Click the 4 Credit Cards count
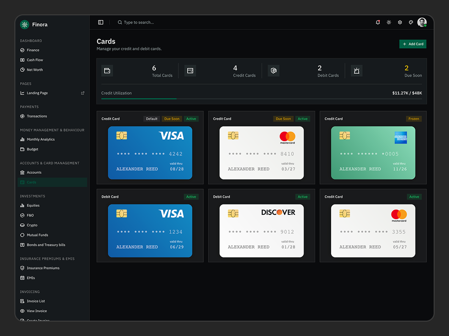 tap(235, 68)
